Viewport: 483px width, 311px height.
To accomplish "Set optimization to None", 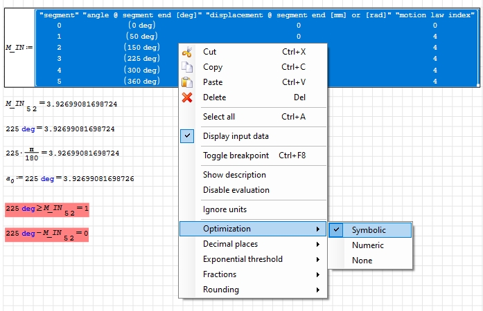I will pyautogui.click(x=362, y=261).
